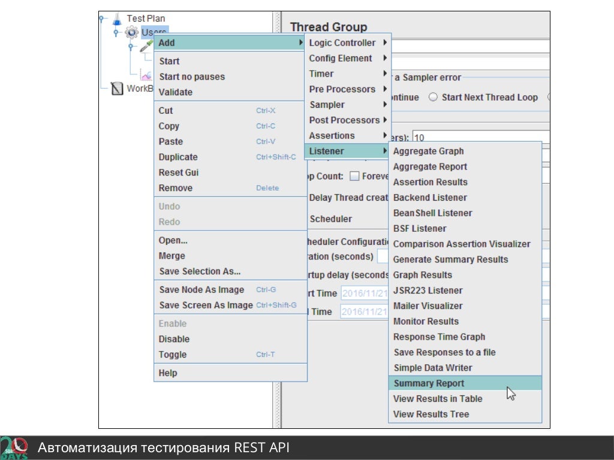This screenshot has height=460, width=614.
Task: Select the Test Plan tree node
Action: point(146,19)
